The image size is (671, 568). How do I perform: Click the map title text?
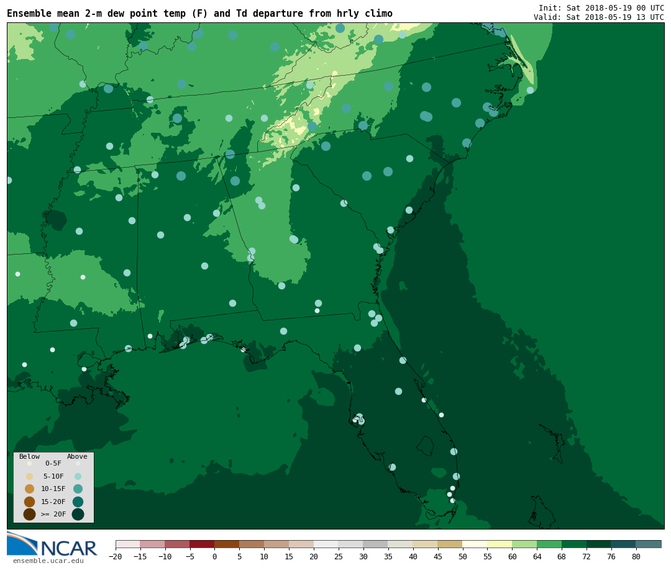click(x=199, y=13)
